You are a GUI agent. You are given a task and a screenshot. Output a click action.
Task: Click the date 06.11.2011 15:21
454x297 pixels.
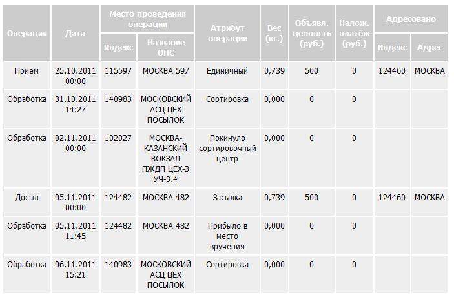tap(75, 270)
